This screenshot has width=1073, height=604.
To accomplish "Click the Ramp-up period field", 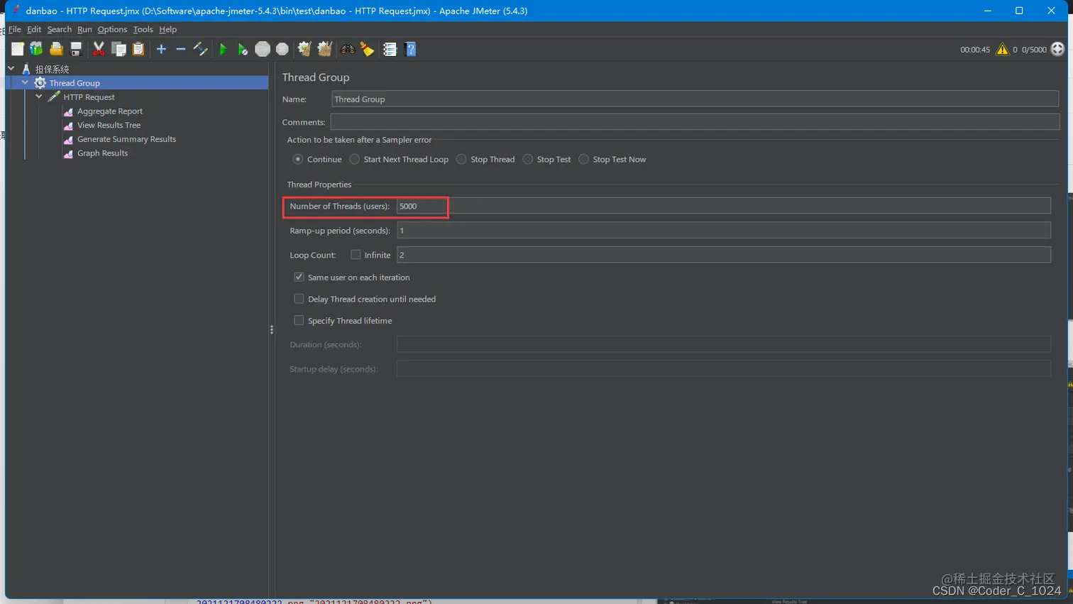I will coord(723,230).
